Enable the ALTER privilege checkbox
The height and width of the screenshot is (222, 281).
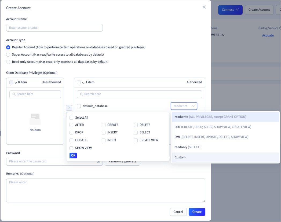[71, 125]
